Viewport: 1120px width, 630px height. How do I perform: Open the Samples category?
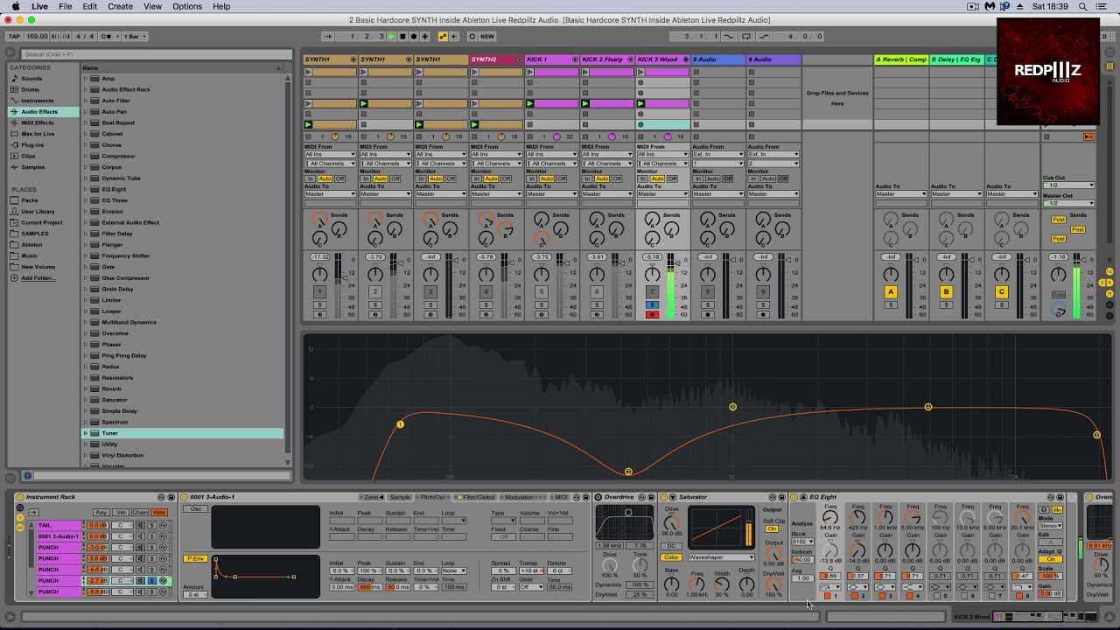coord(33,167)
